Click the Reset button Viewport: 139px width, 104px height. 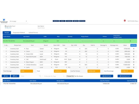pos(15,76)
